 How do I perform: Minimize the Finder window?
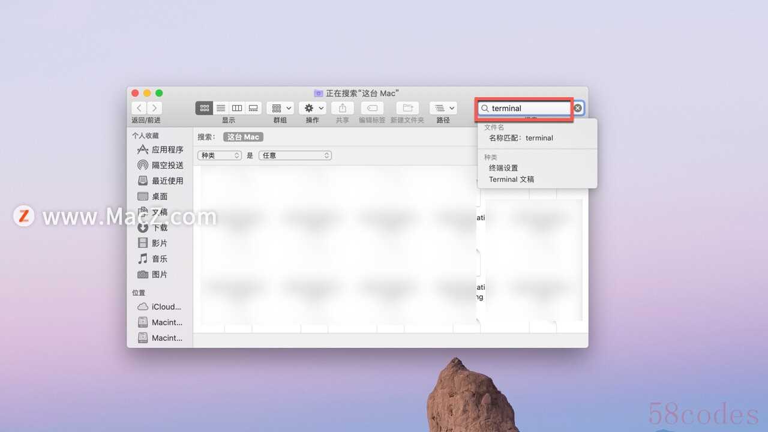147,93
